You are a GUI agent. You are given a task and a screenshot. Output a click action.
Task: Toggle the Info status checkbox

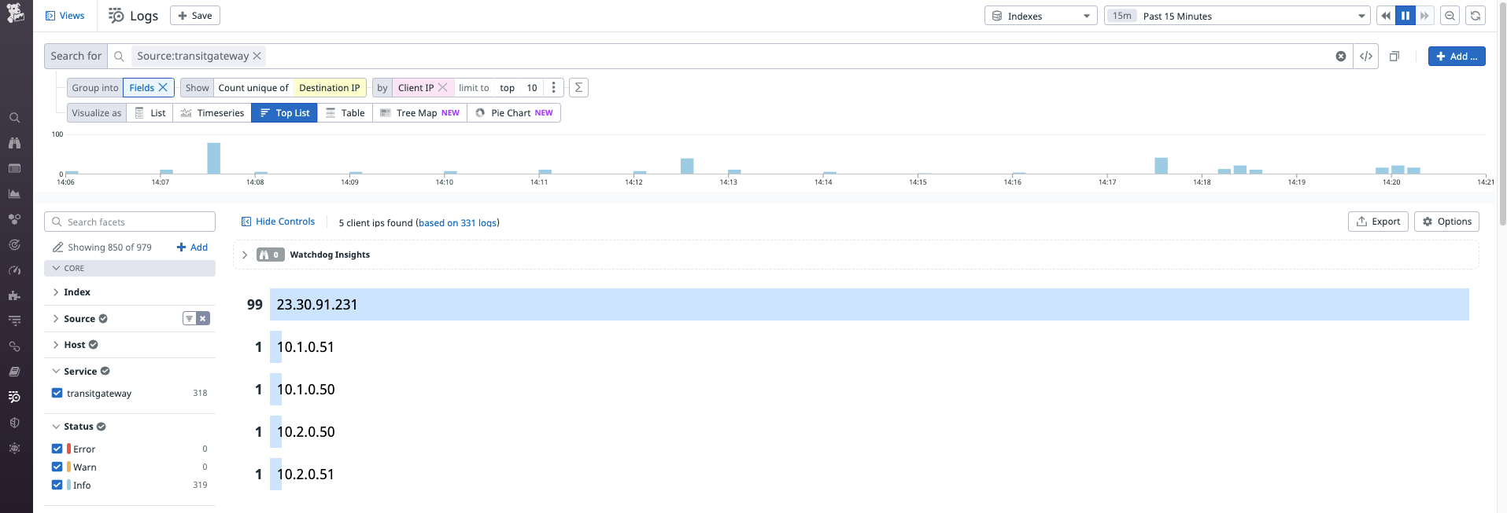coord(57,485)
